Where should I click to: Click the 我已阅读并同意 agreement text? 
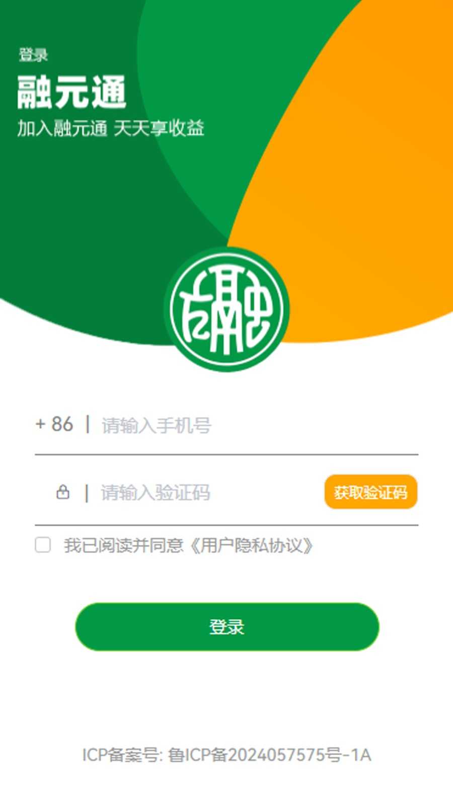click(124, 545)
